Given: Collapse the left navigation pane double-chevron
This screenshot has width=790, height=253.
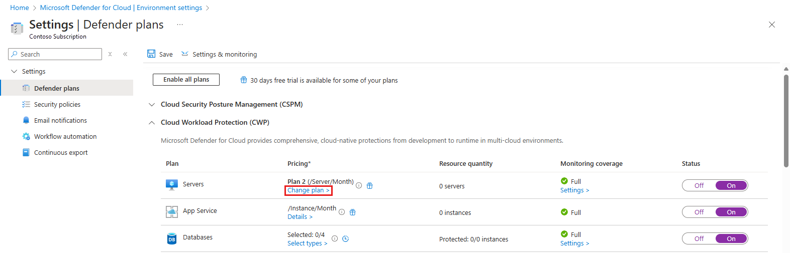Looking at the screenshot, I should tap(125, 54).
